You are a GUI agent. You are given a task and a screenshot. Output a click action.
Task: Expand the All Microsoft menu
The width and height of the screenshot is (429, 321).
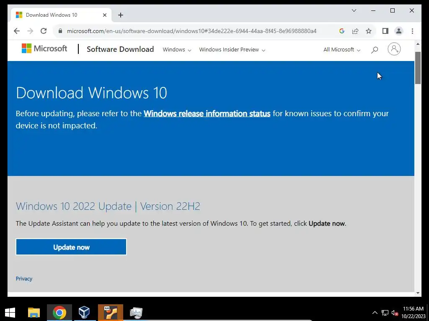(342, 49)
